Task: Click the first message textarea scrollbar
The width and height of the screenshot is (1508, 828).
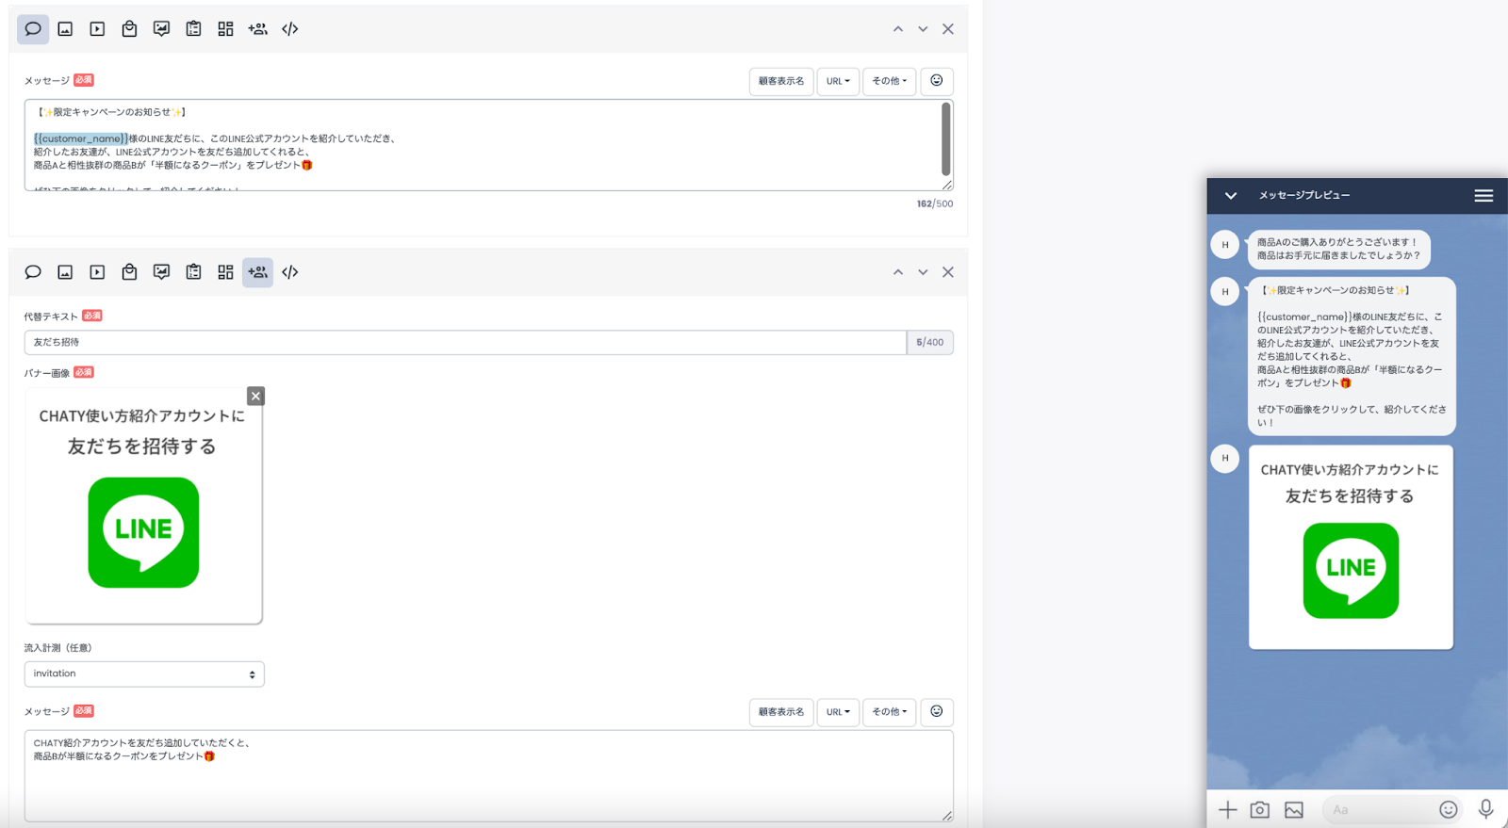Action: pyautogui.click(x=945, y=139)
